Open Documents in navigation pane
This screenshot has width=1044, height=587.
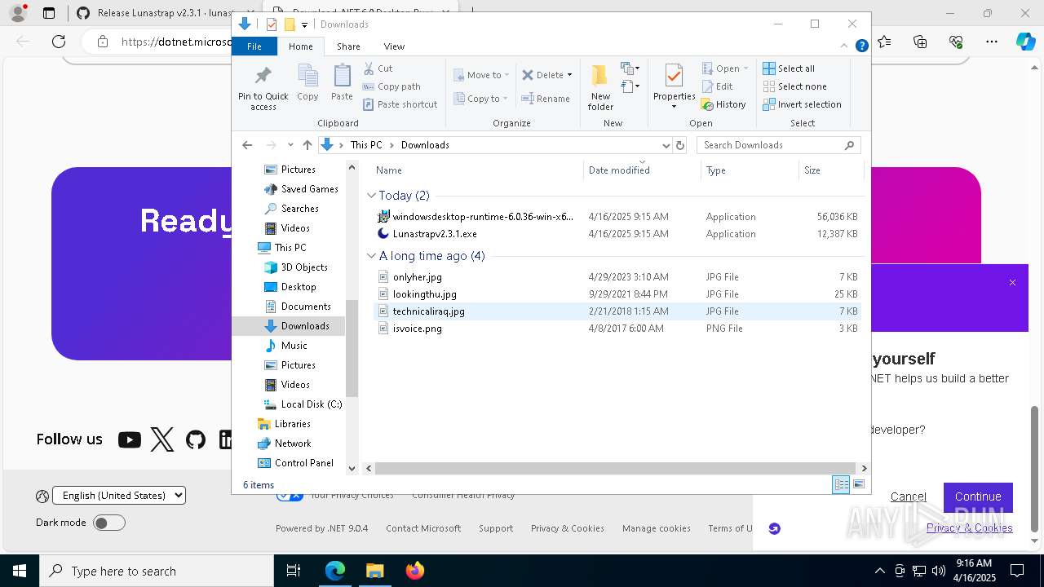[298, 307]
